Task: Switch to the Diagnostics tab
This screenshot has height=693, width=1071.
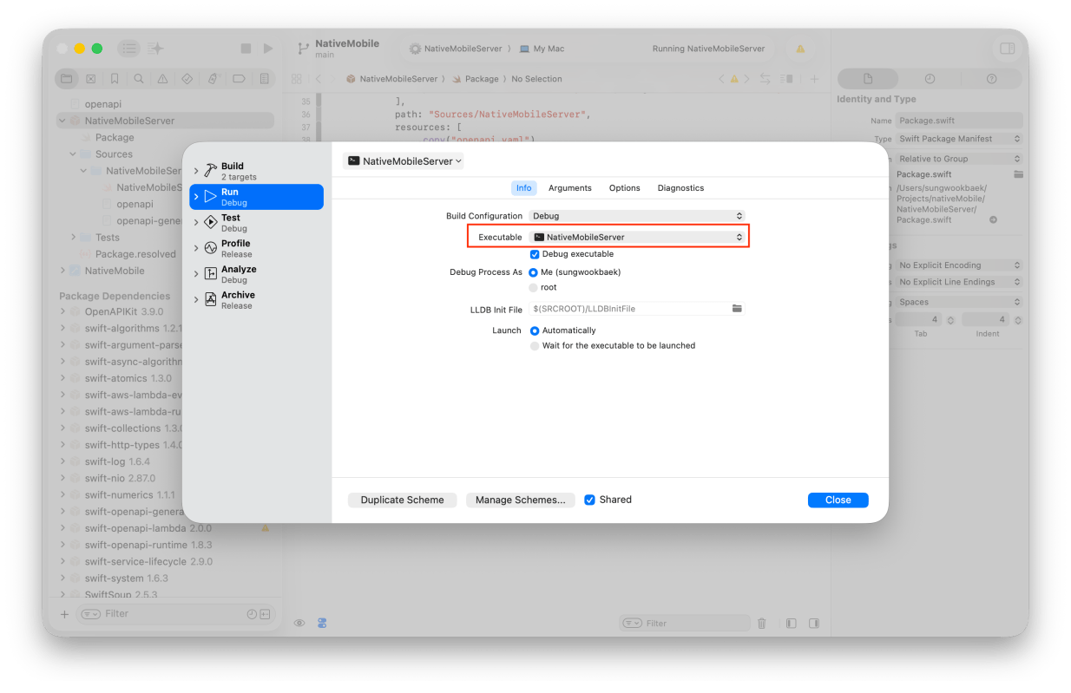Action: click(680, 188)
